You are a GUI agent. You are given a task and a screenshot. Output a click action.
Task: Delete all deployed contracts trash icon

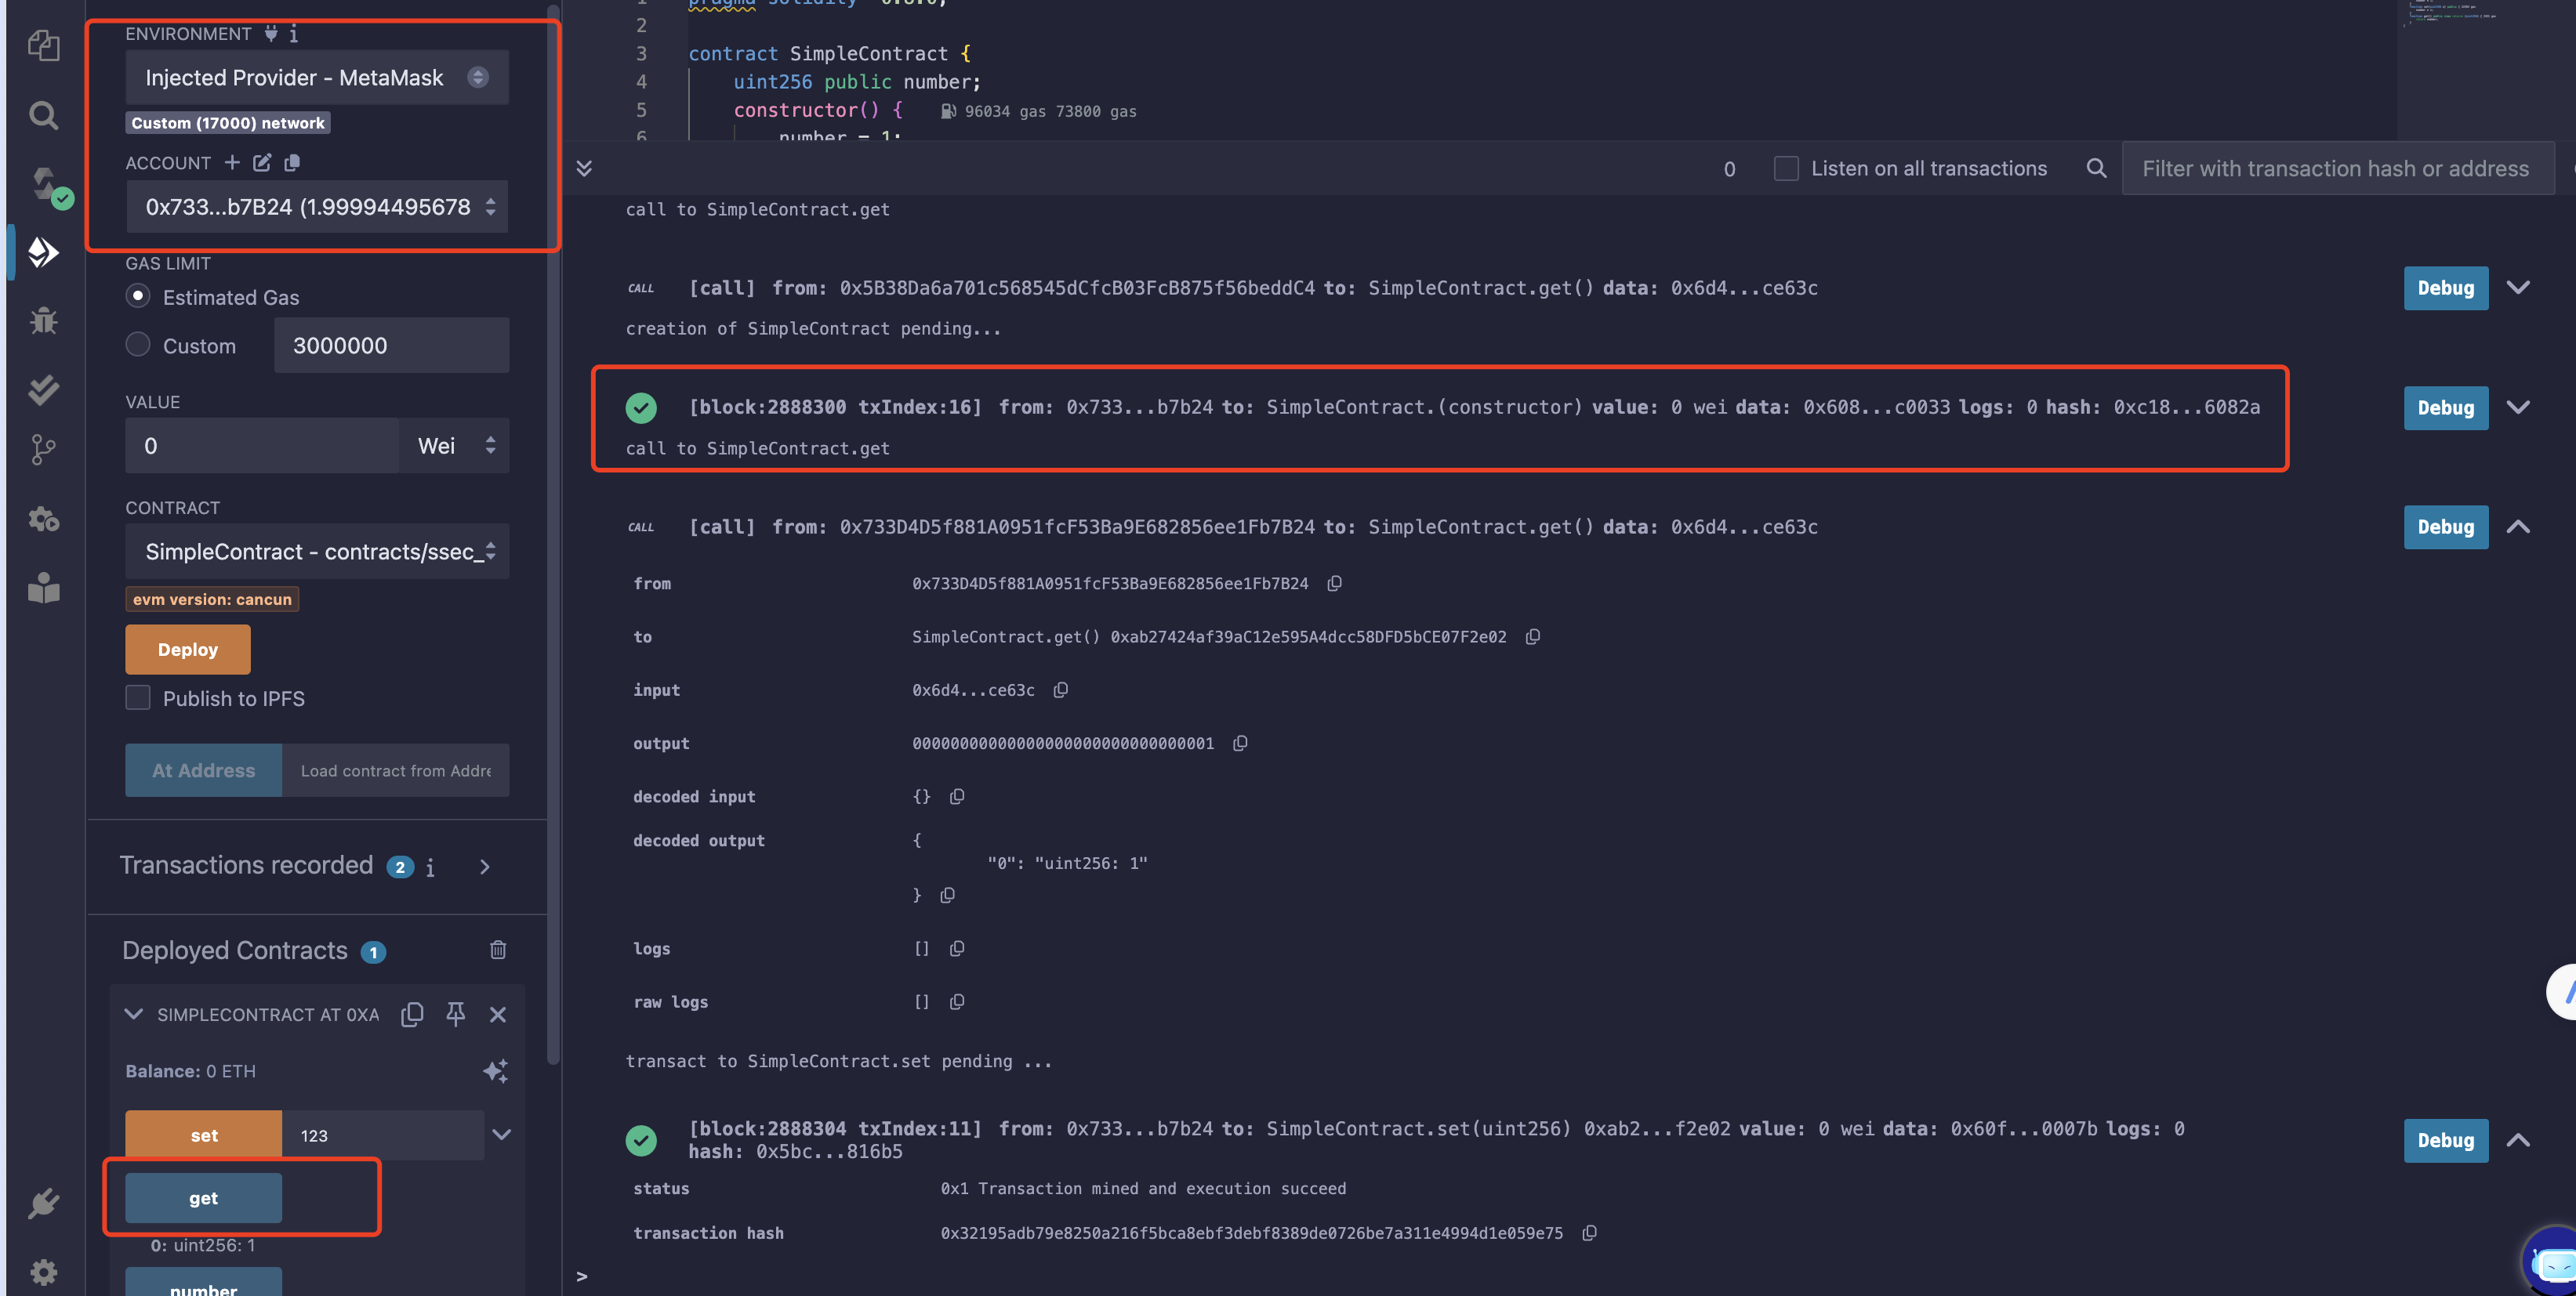498,949
